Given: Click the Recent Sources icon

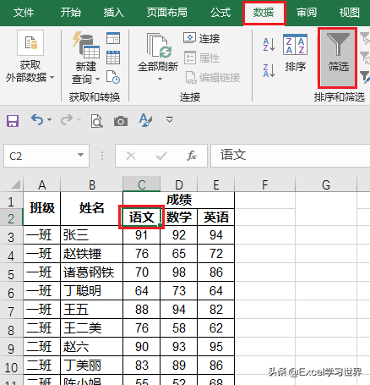Looking at the screenshot, I should point(113,77).
